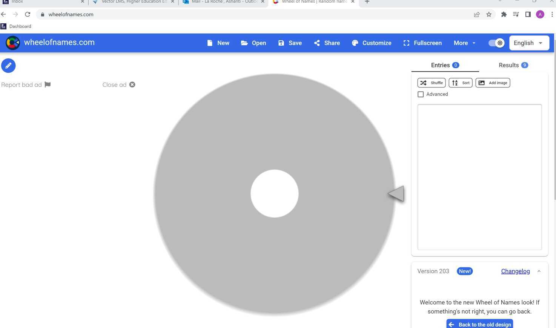The height and width of the screenshot is (328, 556).
Task: Open the Changelog link
Action: pos(515,271)
